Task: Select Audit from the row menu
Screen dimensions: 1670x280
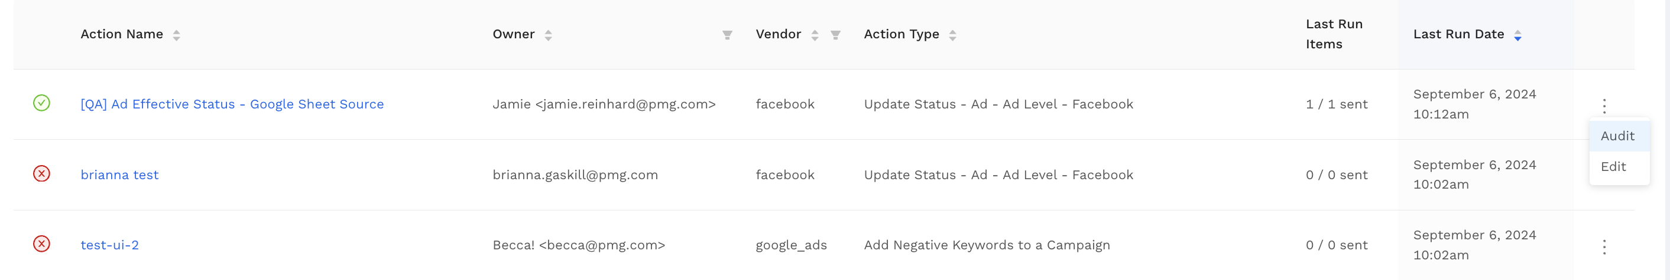Action: pos(1617,136)
